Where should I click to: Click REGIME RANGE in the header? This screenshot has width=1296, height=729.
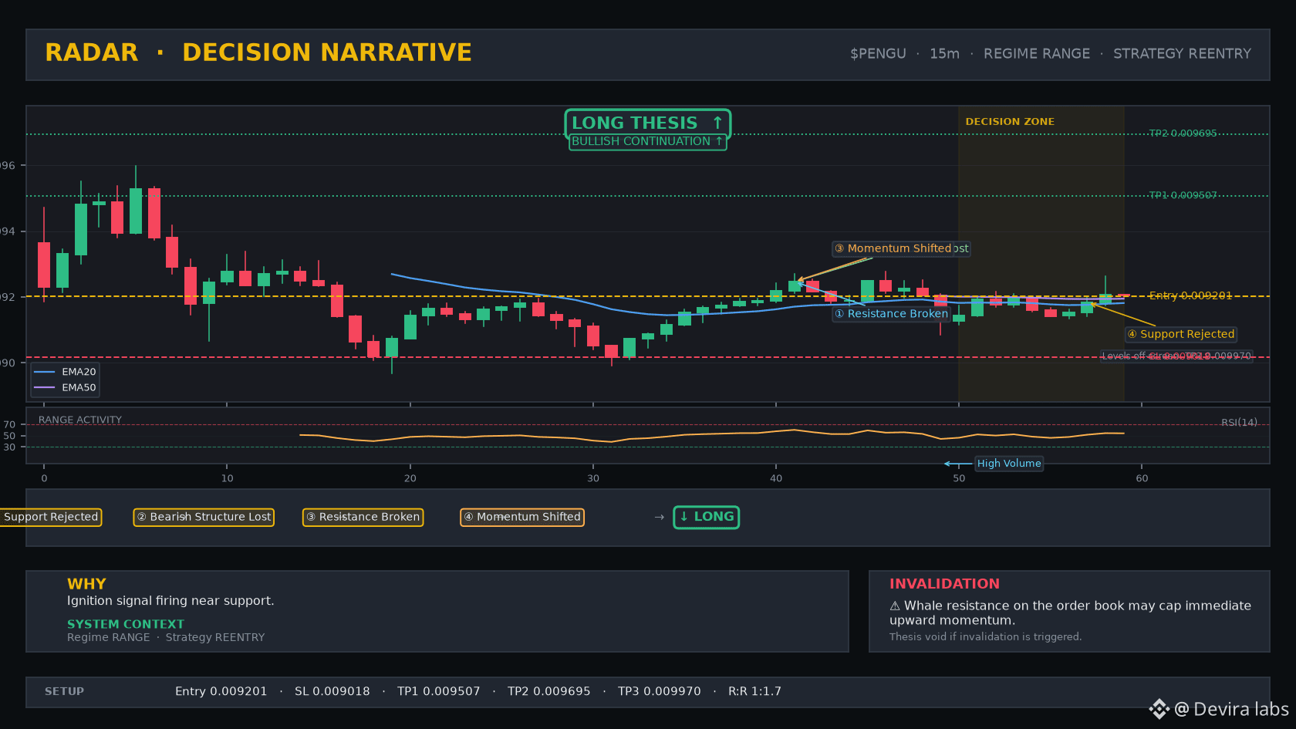(x=1037, y=54)
